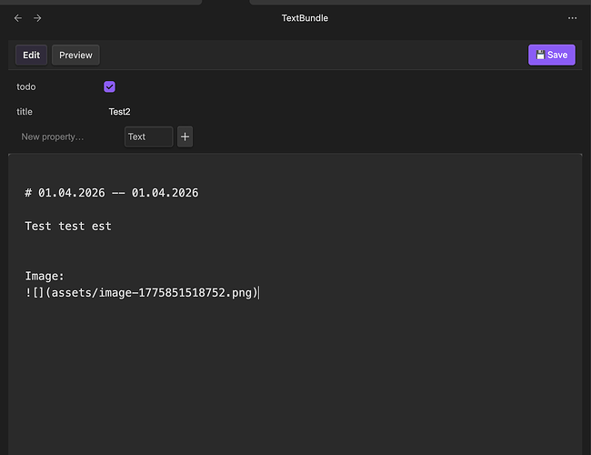591x455 pixels.
Task: Click the TextBundle title in header
Action: coord(305,18)
